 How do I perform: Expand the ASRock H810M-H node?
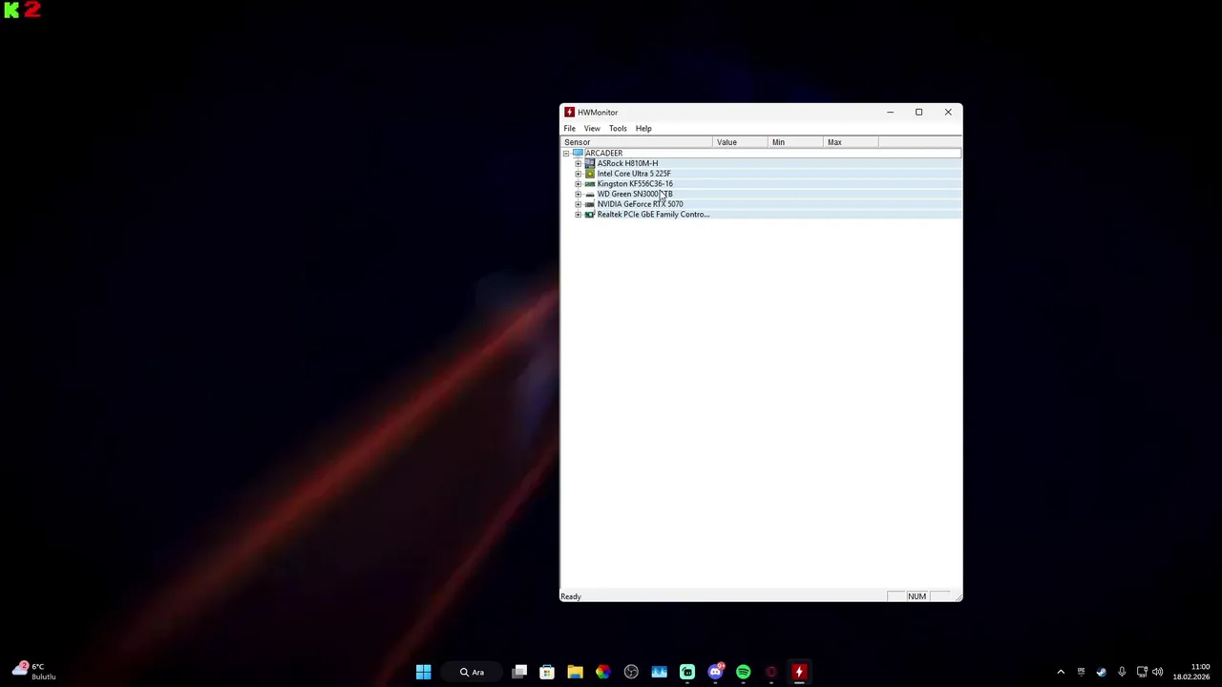coord(578,163)
